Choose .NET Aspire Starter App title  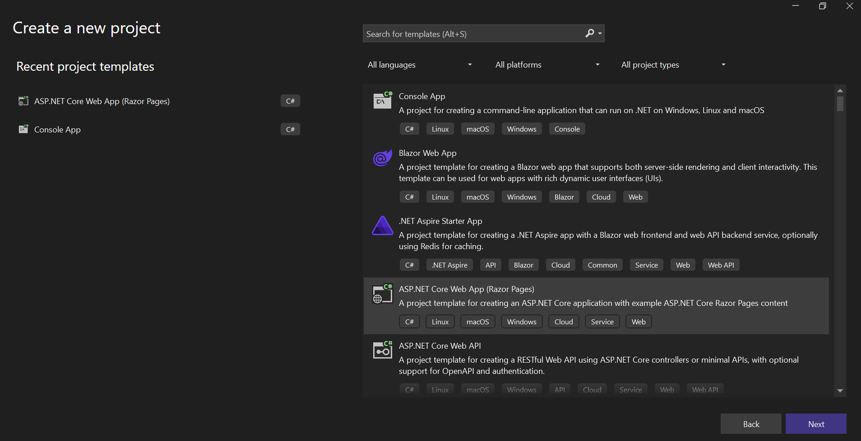click(440, 221)
